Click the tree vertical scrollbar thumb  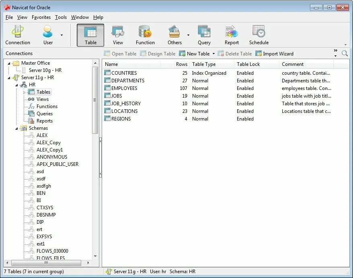click(x=95, y=100)
